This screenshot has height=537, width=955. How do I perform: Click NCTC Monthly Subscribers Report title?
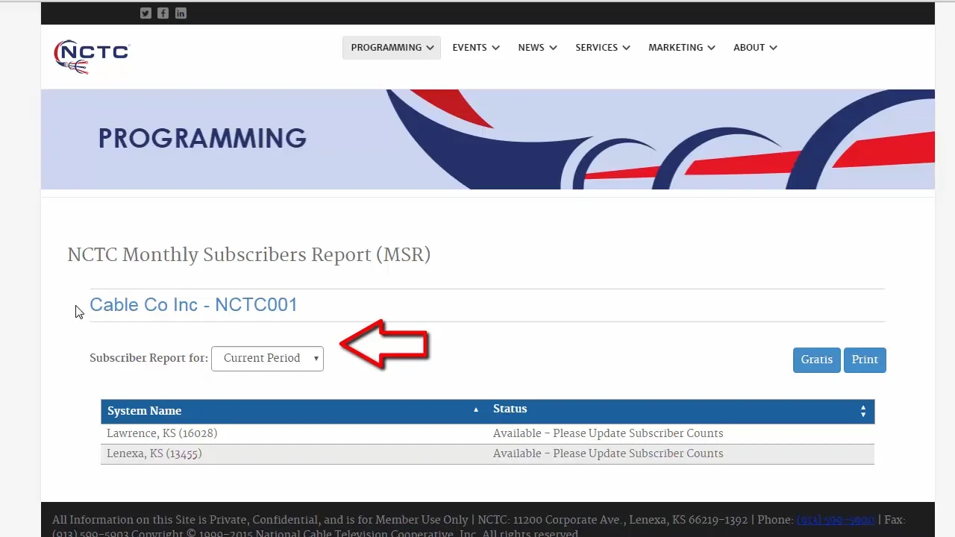coord(249,255)
